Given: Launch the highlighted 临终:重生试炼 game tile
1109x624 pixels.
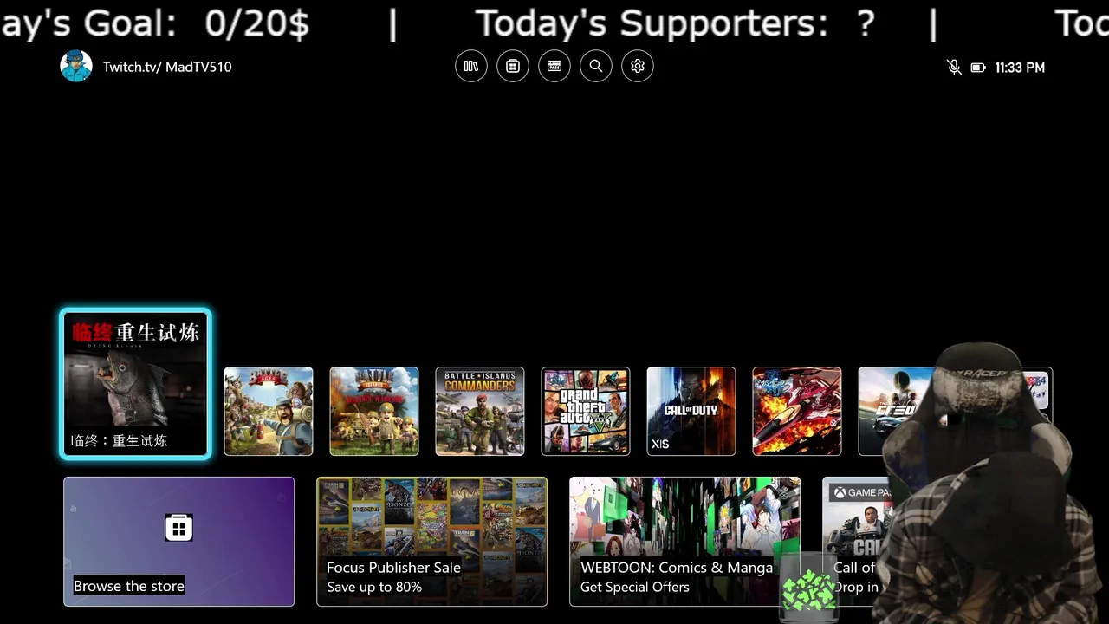Looking at the screenshot, I should click(135, 384).
